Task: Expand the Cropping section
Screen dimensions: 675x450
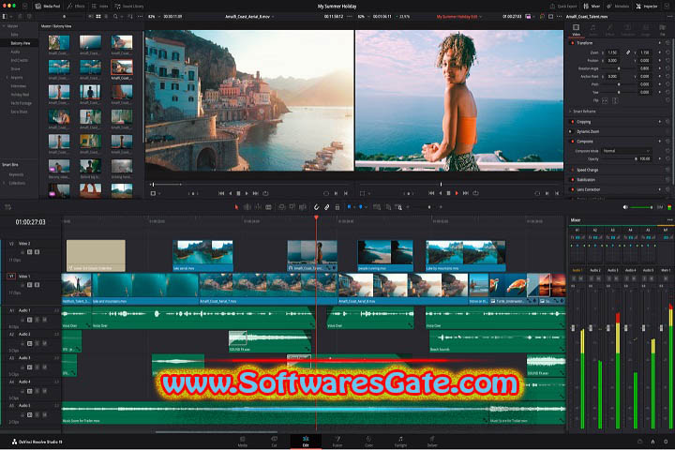Action: click(x=584, y=122)
